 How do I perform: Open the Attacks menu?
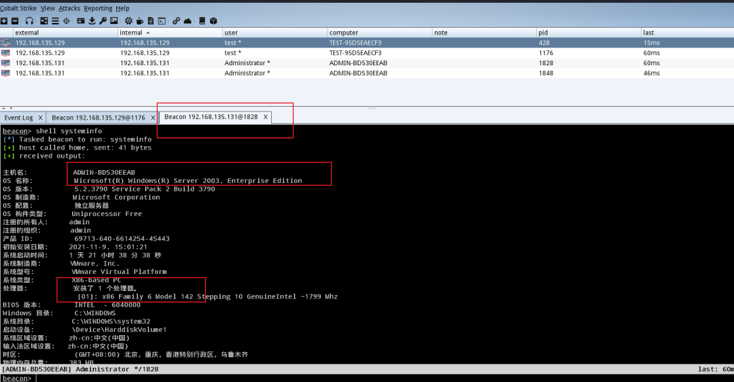click(x=69, y=8)
